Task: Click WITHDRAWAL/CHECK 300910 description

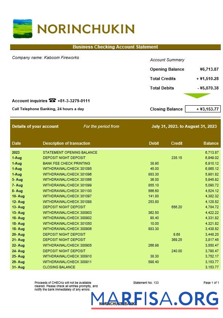Action: click(x=67, y=256)
